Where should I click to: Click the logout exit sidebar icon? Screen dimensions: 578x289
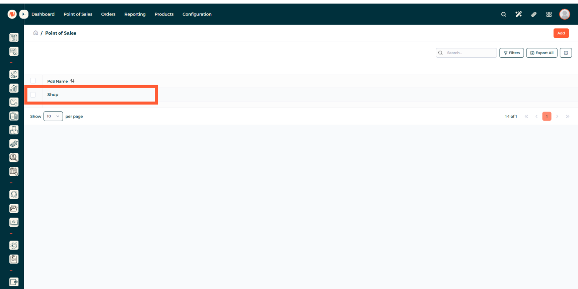click(14, 282)
